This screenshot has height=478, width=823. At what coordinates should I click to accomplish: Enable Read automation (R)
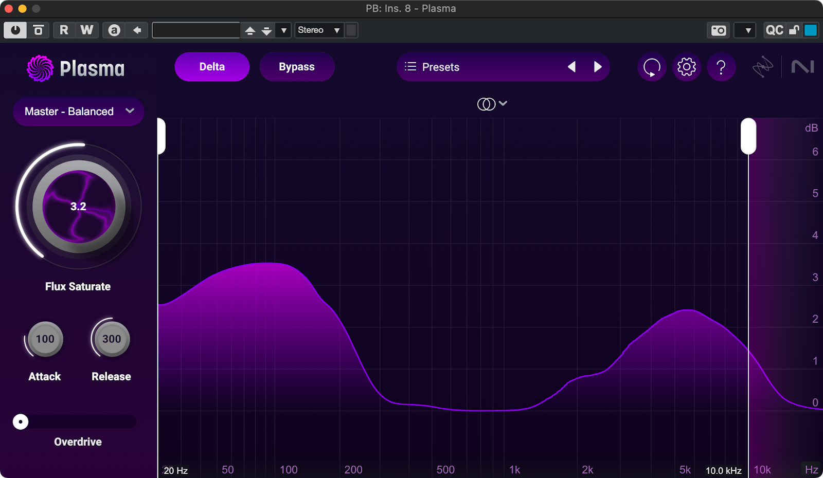click(x=64, y=30)
